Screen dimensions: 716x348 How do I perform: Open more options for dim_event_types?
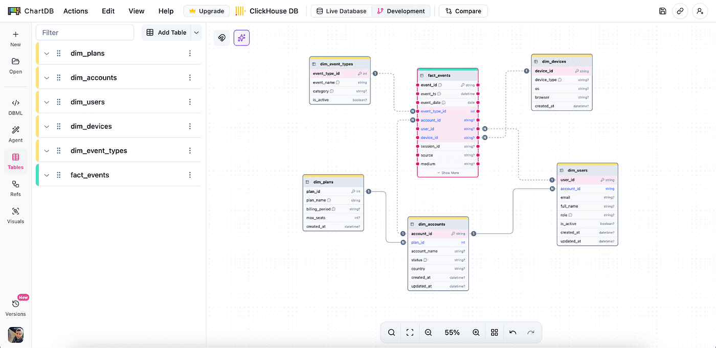click(x=190, y=151)
